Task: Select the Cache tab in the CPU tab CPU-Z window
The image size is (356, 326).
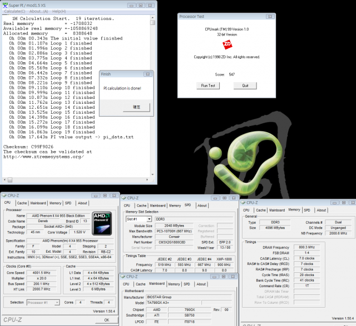Action: (22, 203)
